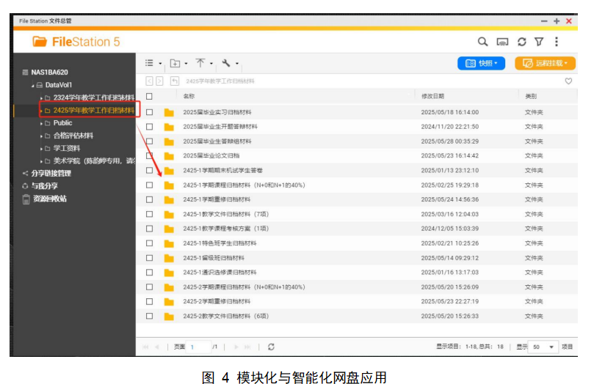
Task: Open the three-dot more options menu
Action: click(557, 43)
